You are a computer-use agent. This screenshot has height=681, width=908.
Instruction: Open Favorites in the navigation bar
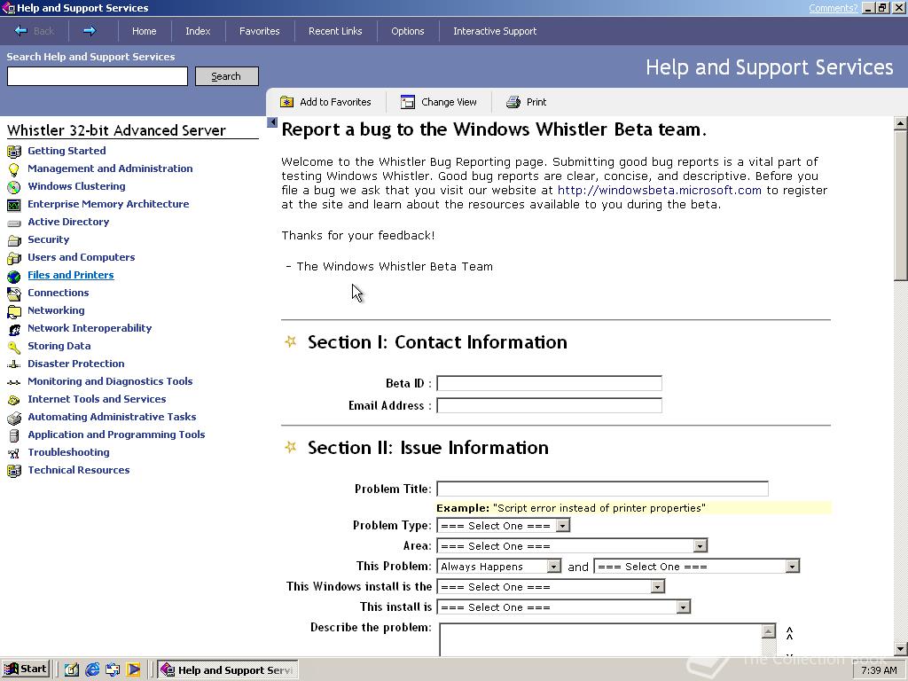pyautogui.click(x=260, y=31)
